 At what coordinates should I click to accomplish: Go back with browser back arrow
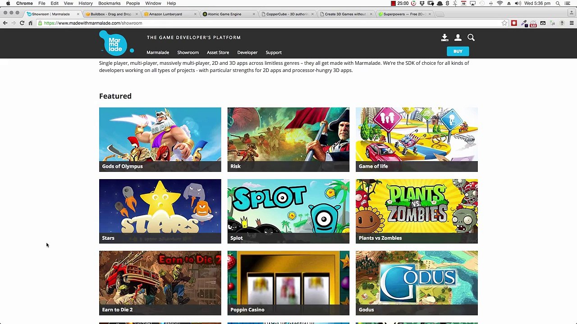coord(5,23)
